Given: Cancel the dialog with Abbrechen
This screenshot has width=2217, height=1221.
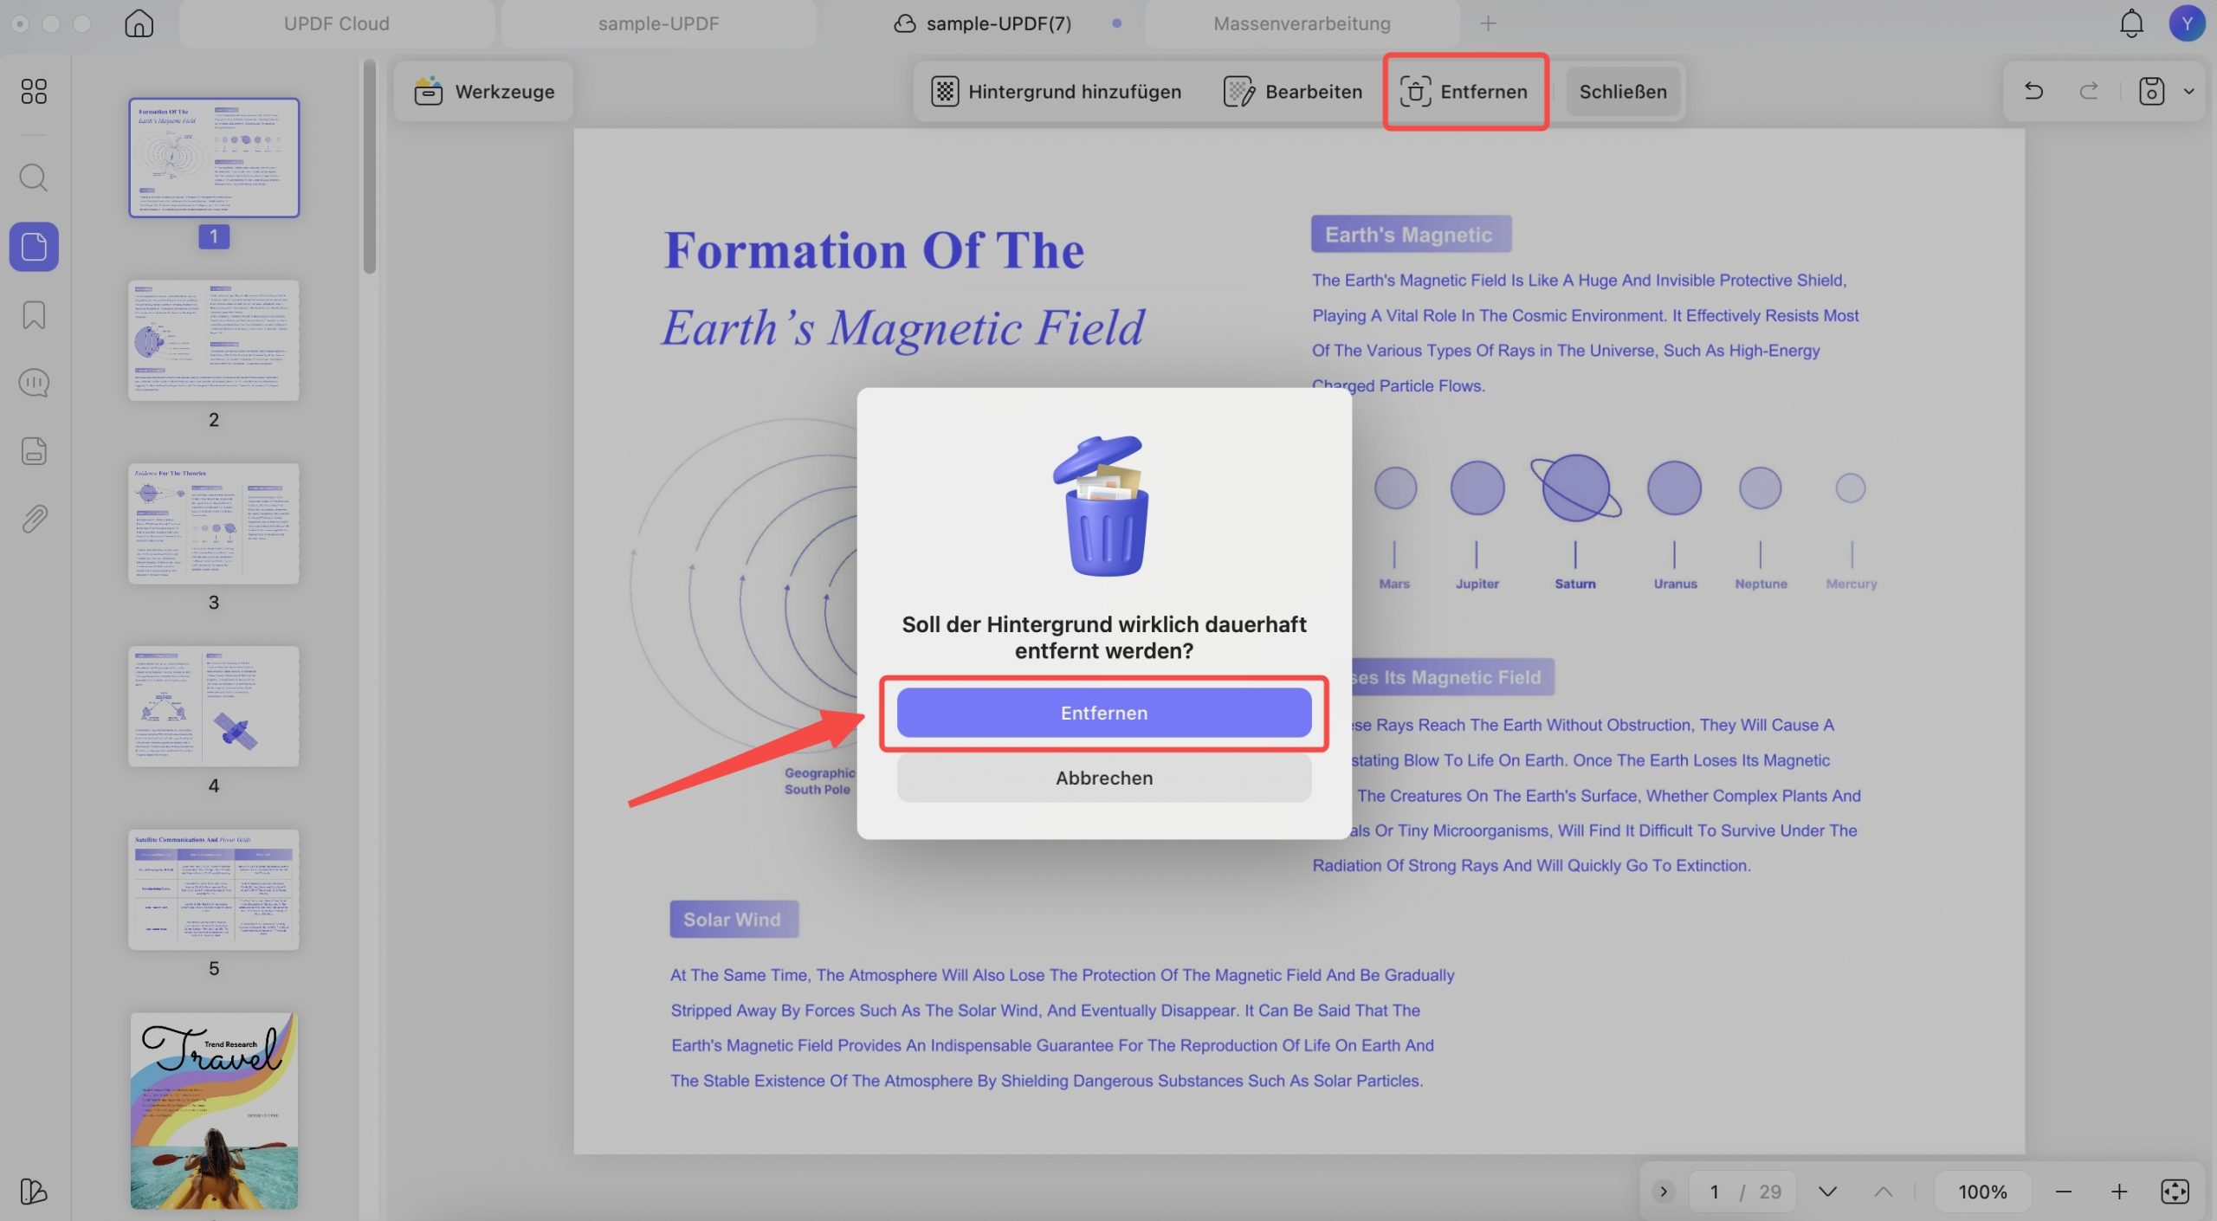Looking at the screenshot, I should tap(1104, 778).
